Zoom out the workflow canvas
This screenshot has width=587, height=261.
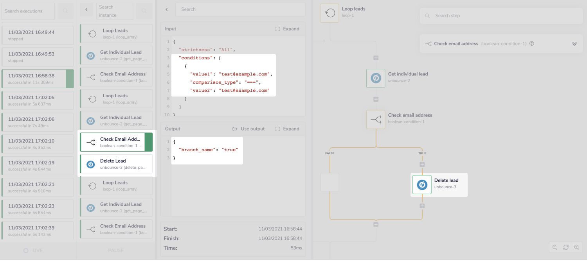(x=555, y=247)
